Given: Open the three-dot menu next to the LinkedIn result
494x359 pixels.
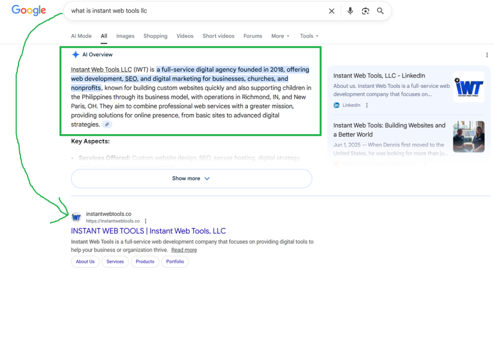Looking at the screenshot, I should (x=367, y=105).
